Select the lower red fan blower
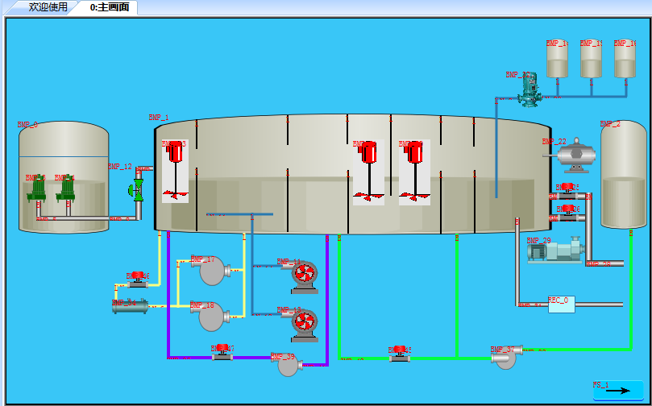652x406 pixels. click(305, 322)
